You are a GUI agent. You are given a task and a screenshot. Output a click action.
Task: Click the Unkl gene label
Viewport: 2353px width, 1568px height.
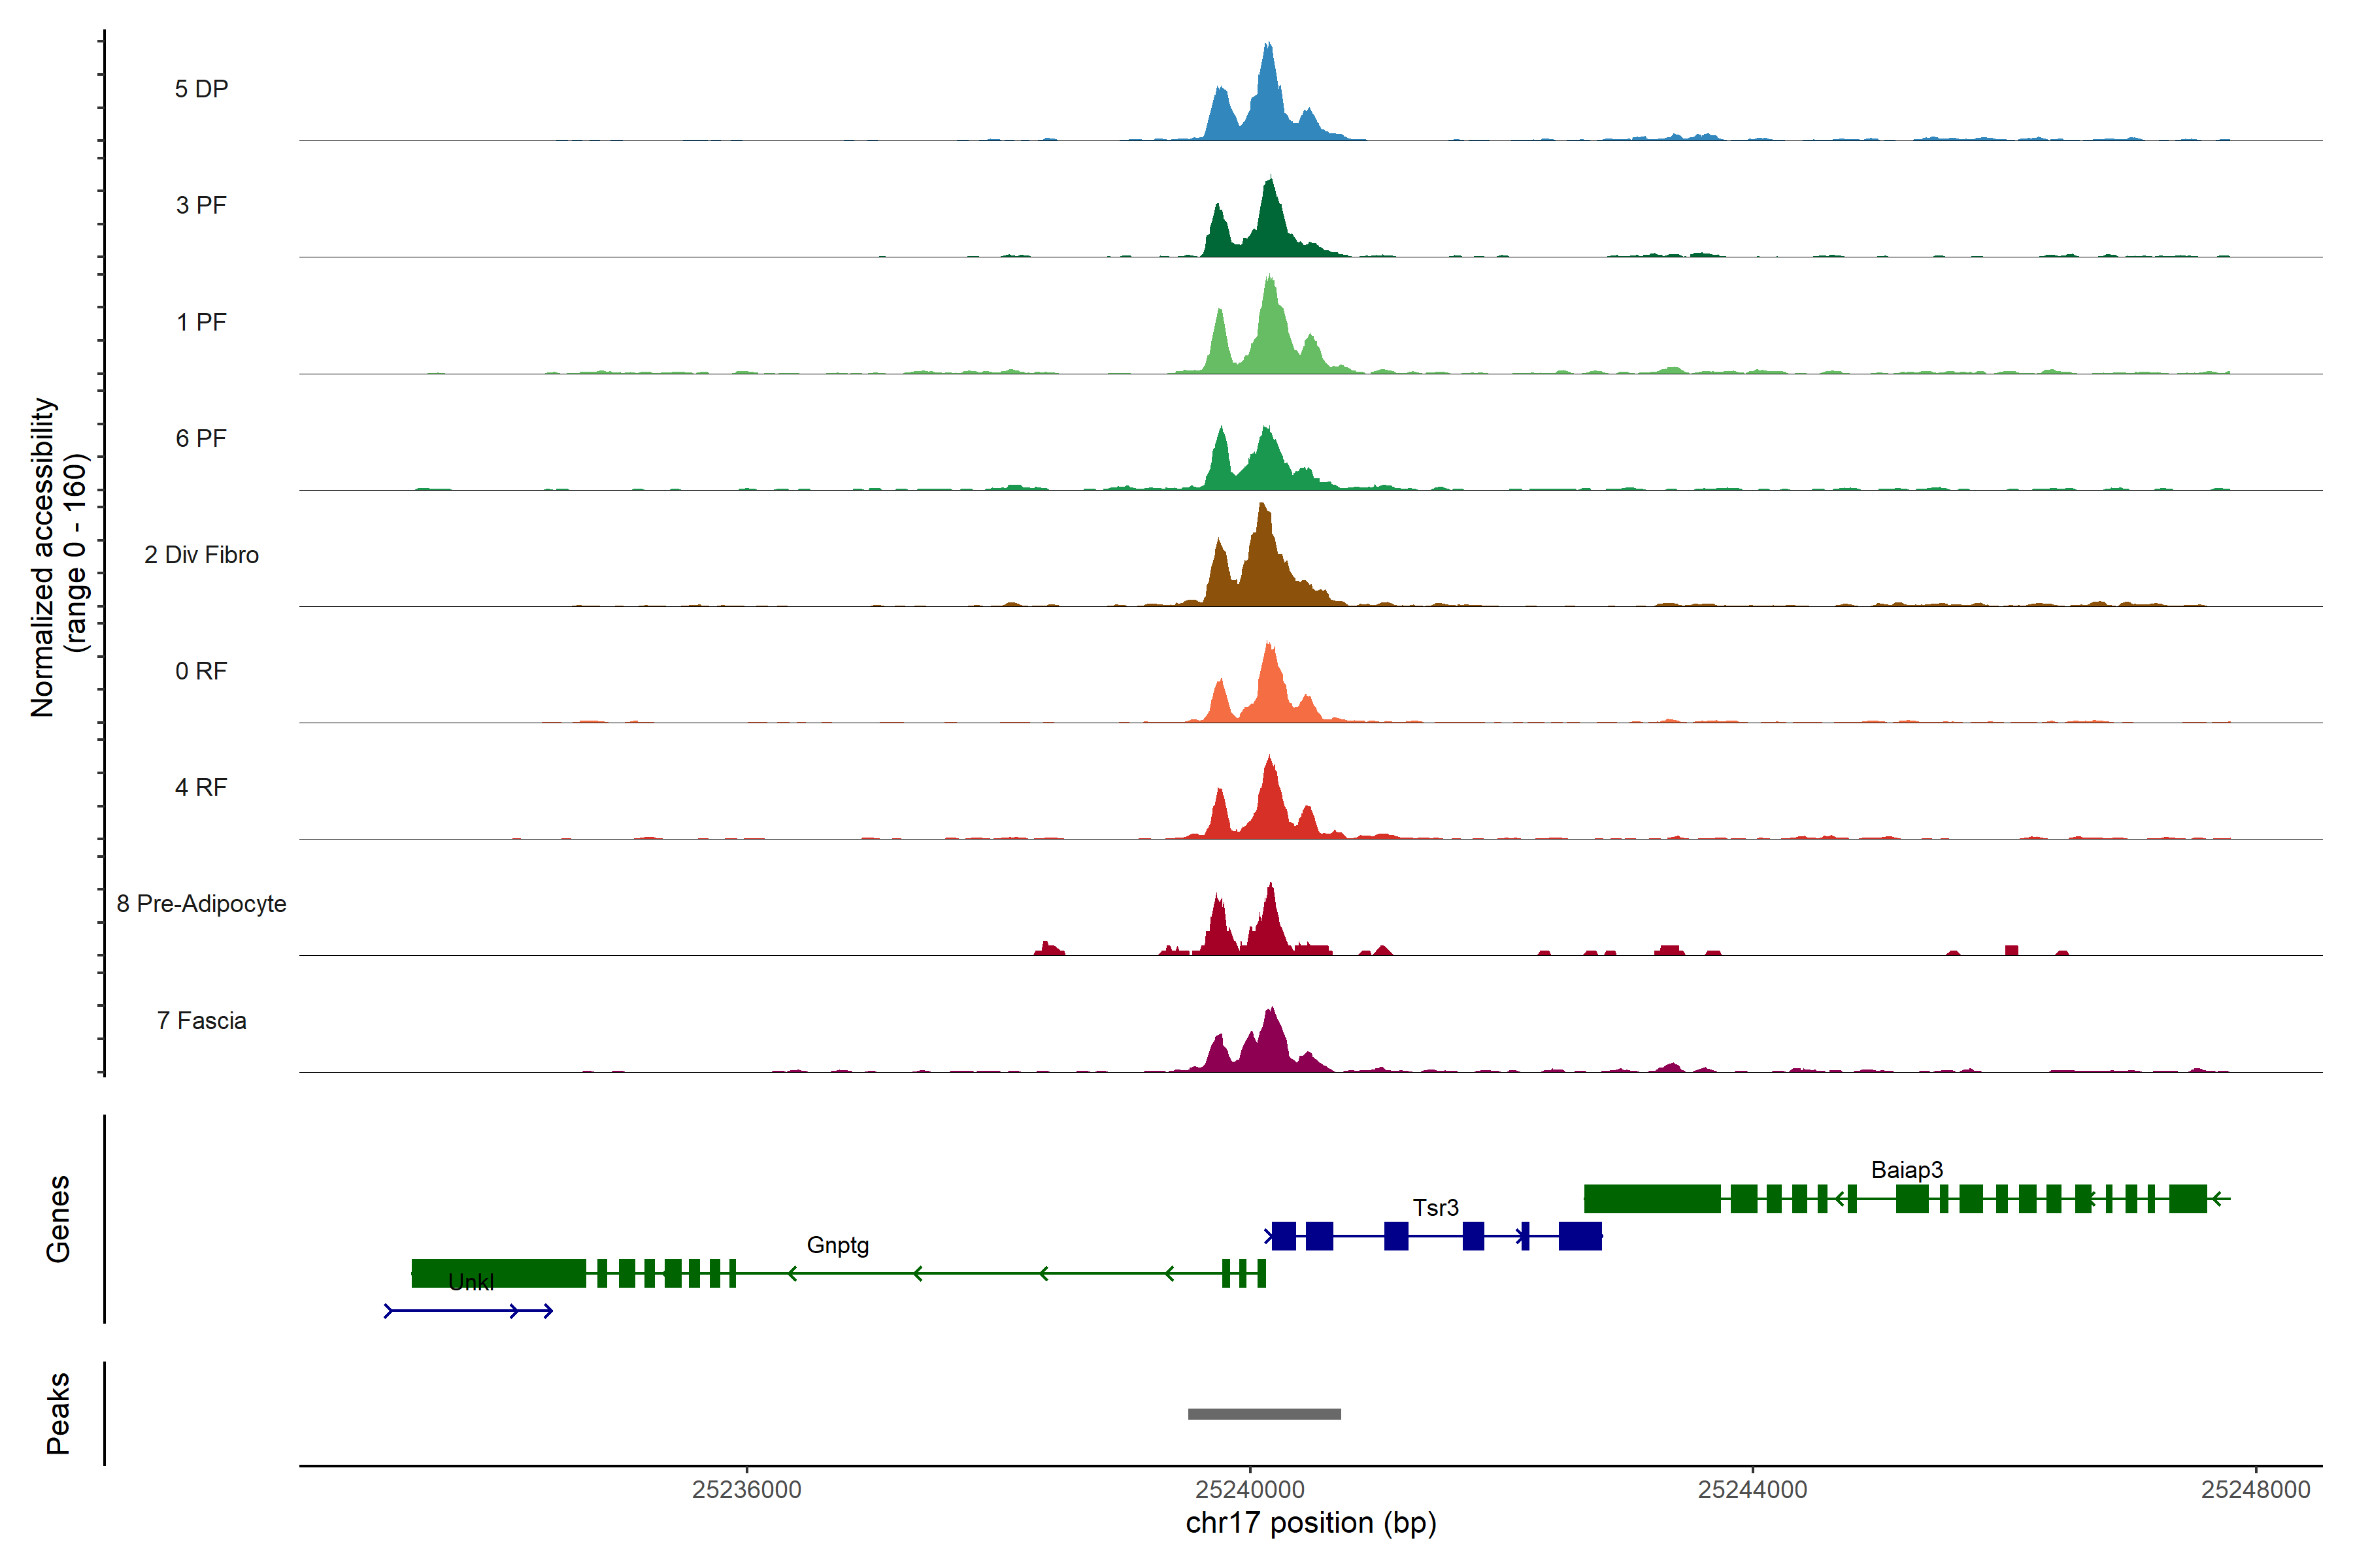pyautogui.click(x=470, y=1283)
